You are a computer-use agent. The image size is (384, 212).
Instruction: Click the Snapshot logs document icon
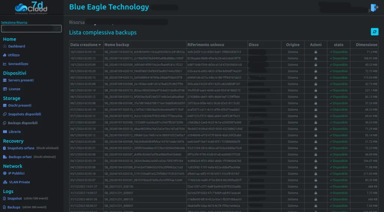click(x=4, y=198)
